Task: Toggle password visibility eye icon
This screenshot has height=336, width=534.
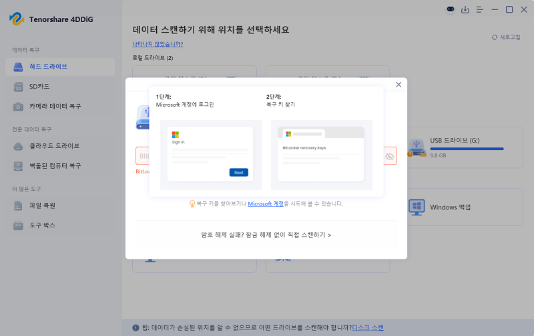Action: pyautogui.click(x=389, y=156)
